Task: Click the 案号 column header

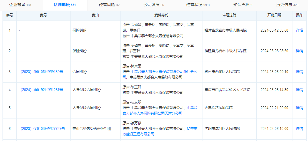Action: coord(43,15)
